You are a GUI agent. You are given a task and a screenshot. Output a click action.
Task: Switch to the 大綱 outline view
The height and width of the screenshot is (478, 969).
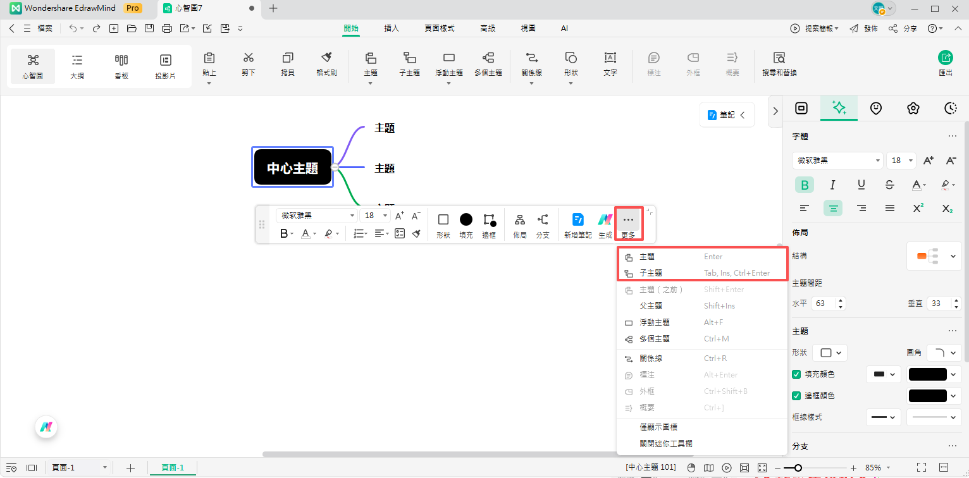(x=77, y=65)
